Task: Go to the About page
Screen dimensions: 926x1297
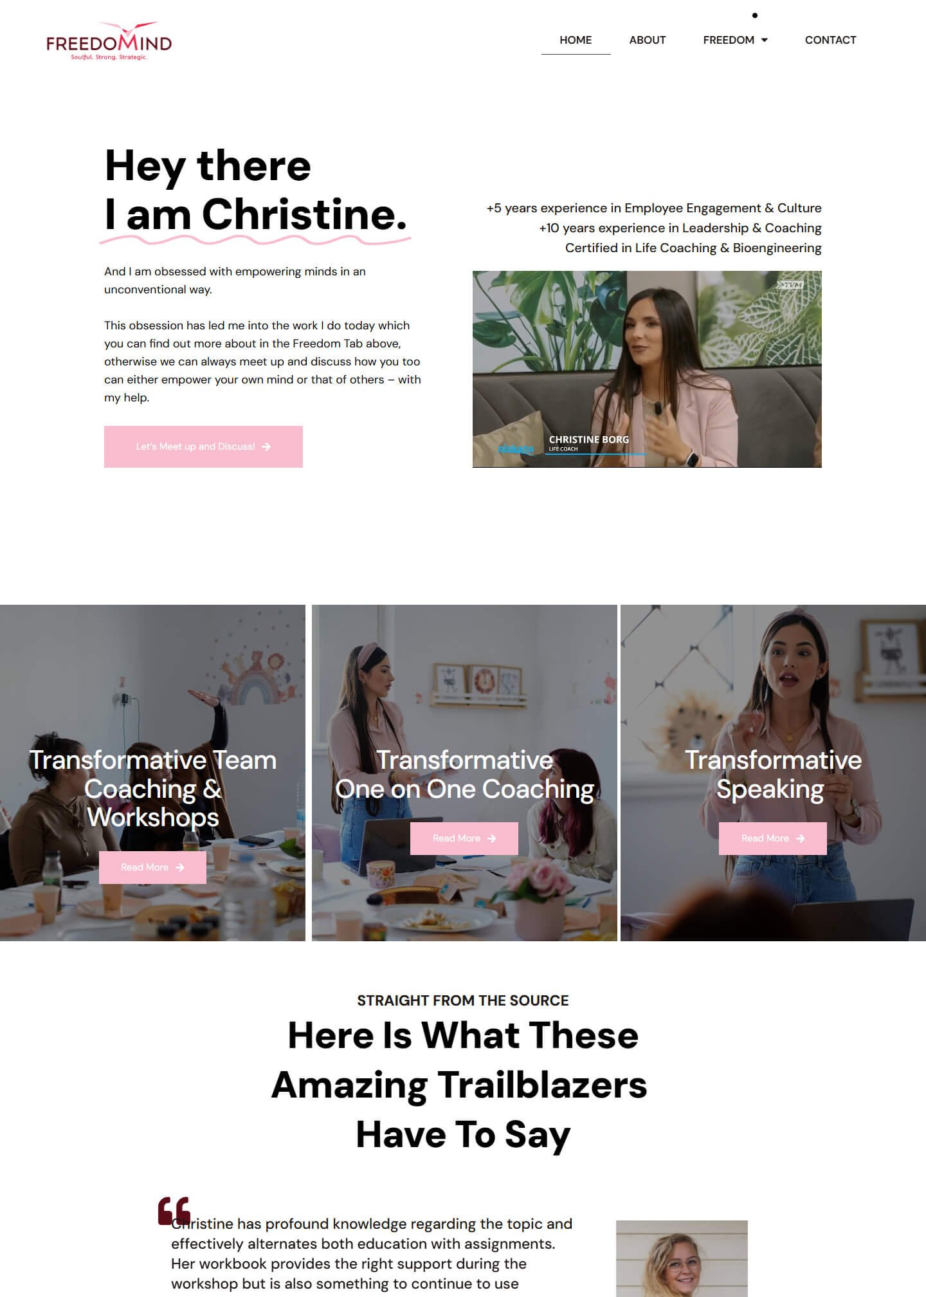Action: tap(647, 40)
